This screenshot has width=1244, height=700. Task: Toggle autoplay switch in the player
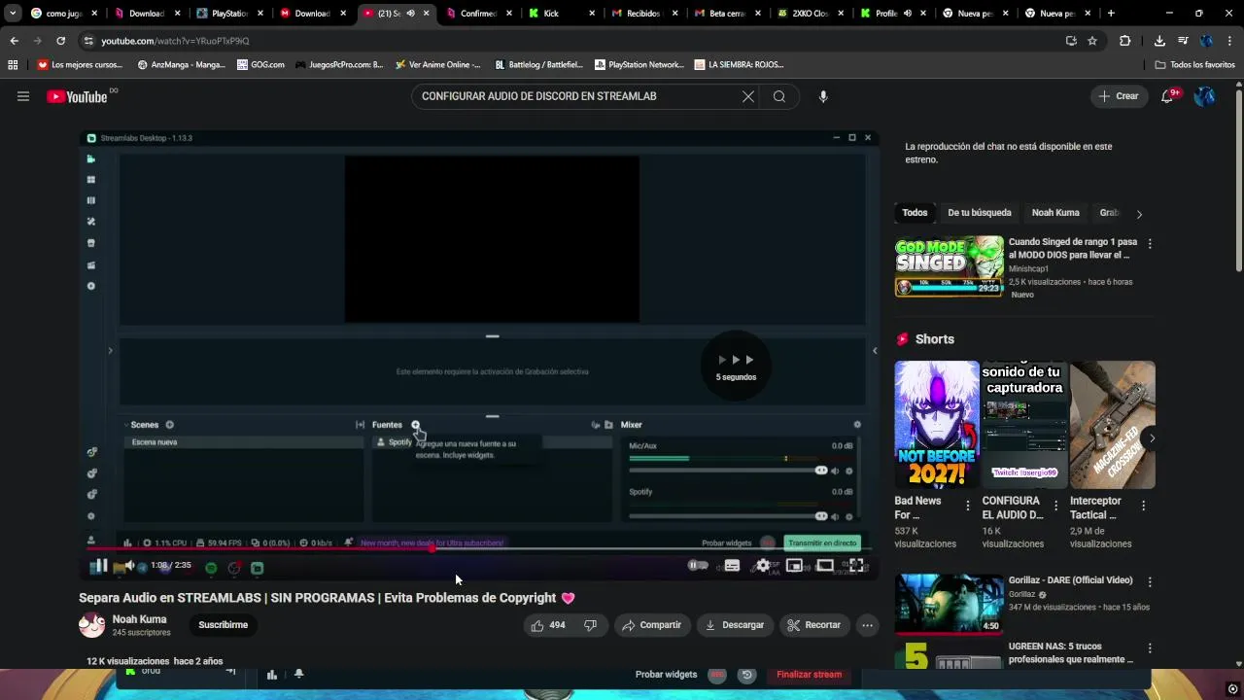698,565
